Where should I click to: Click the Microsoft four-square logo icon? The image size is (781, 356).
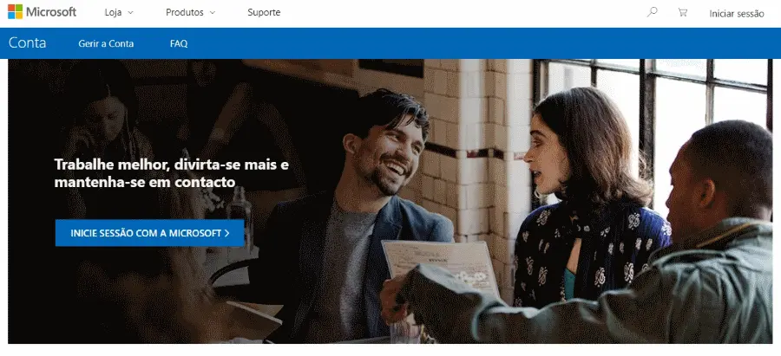pos(15,11)
